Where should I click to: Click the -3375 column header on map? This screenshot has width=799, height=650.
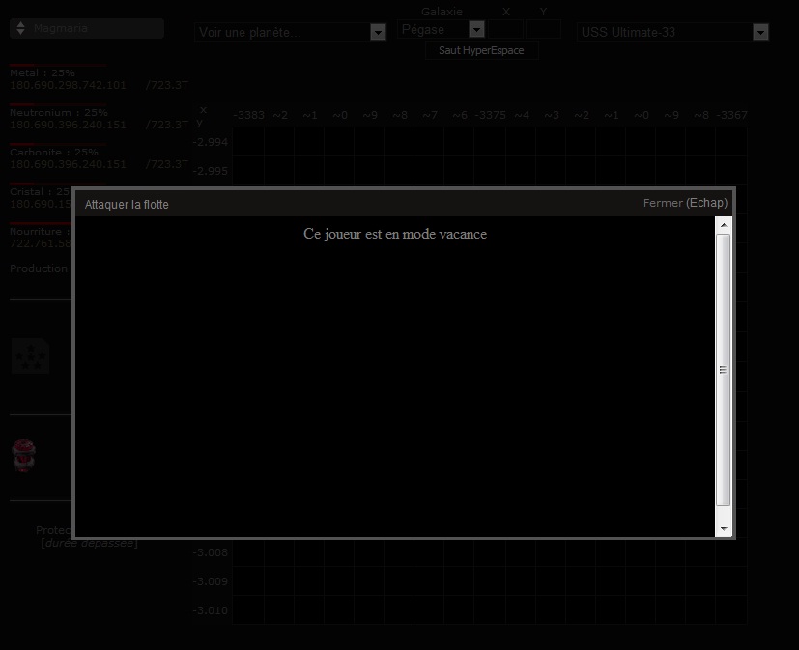tap(490, 115)
